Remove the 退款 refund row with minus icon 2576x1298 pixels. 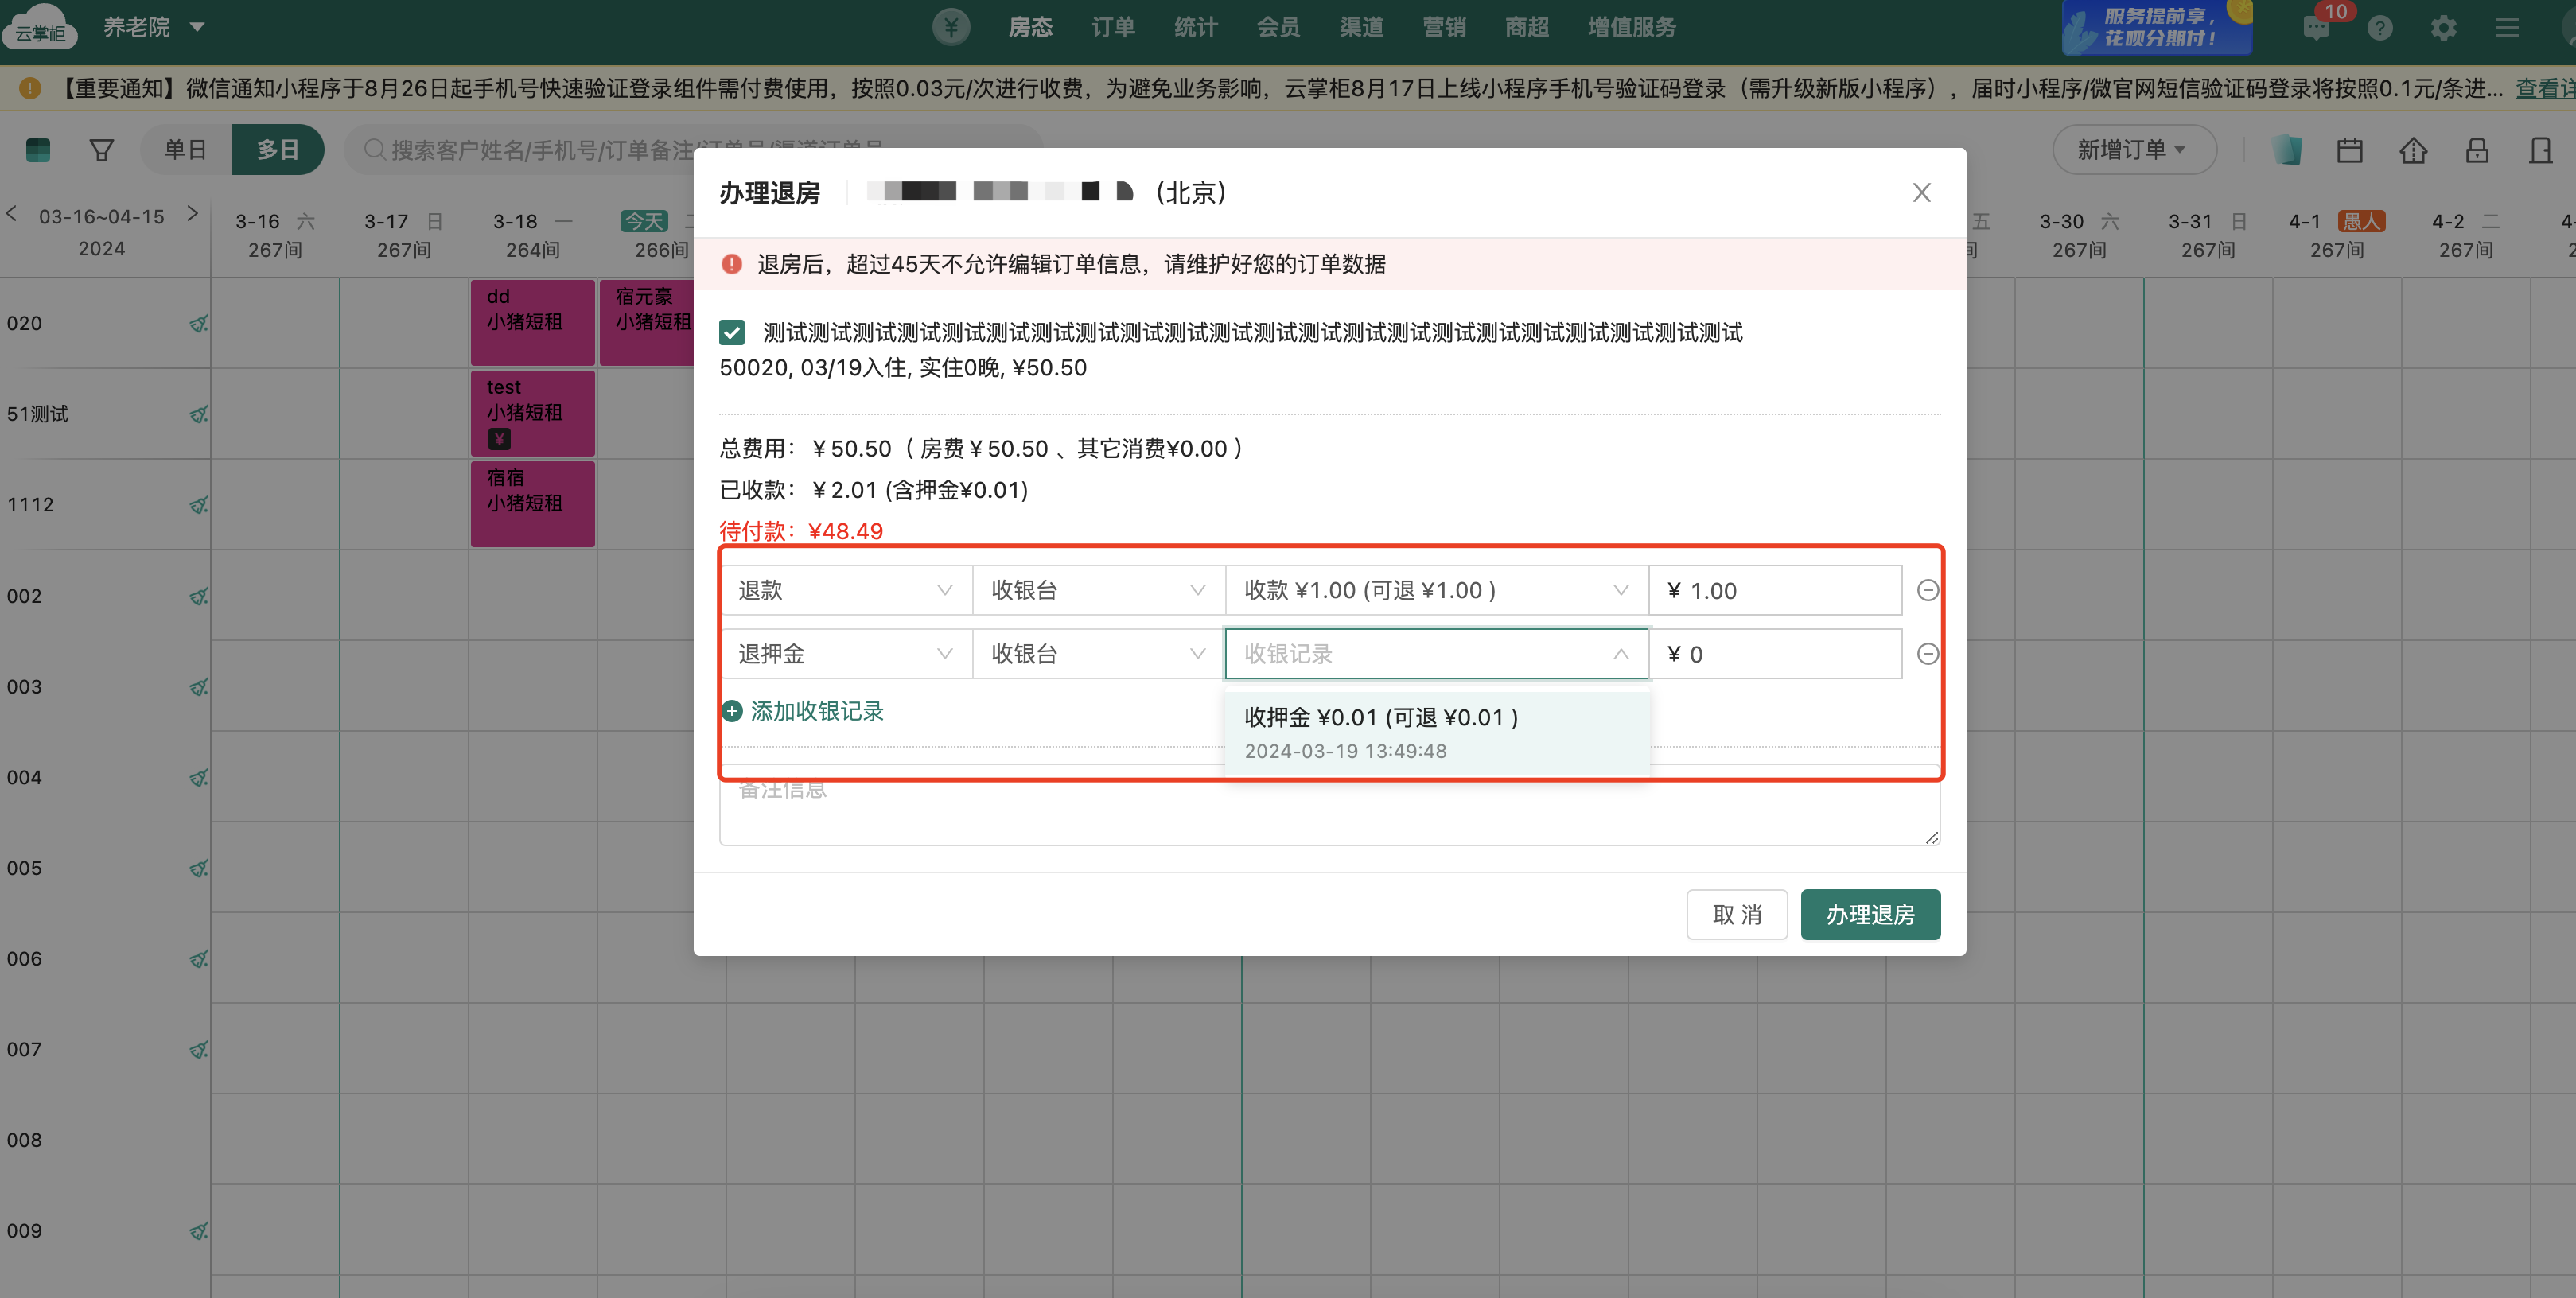tap(1927, 590)
